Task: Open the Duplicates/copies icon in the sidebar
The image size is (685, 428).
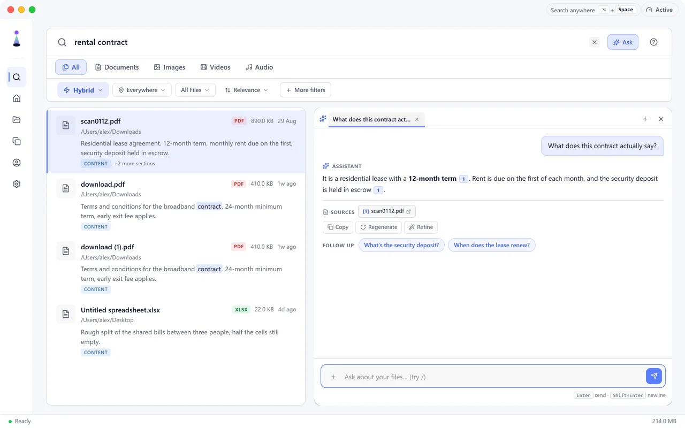Action: click(17, 141)
